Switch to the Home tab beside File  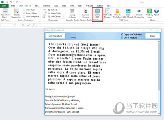(13, 6)
